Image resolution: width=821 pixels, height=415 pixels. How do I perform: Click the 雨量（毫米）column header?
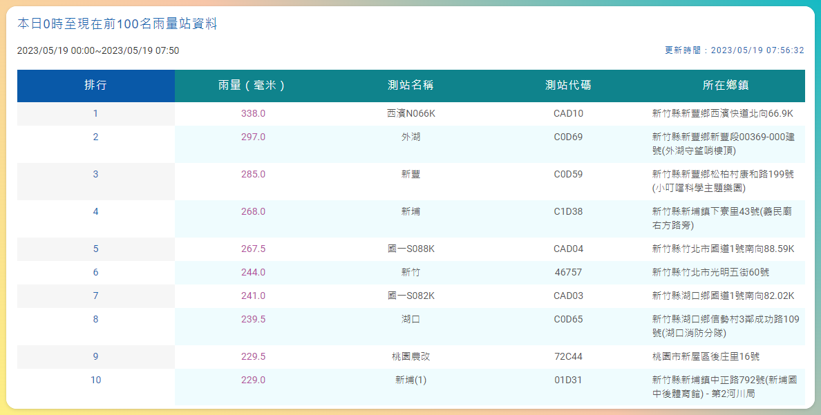coord(254,86)
